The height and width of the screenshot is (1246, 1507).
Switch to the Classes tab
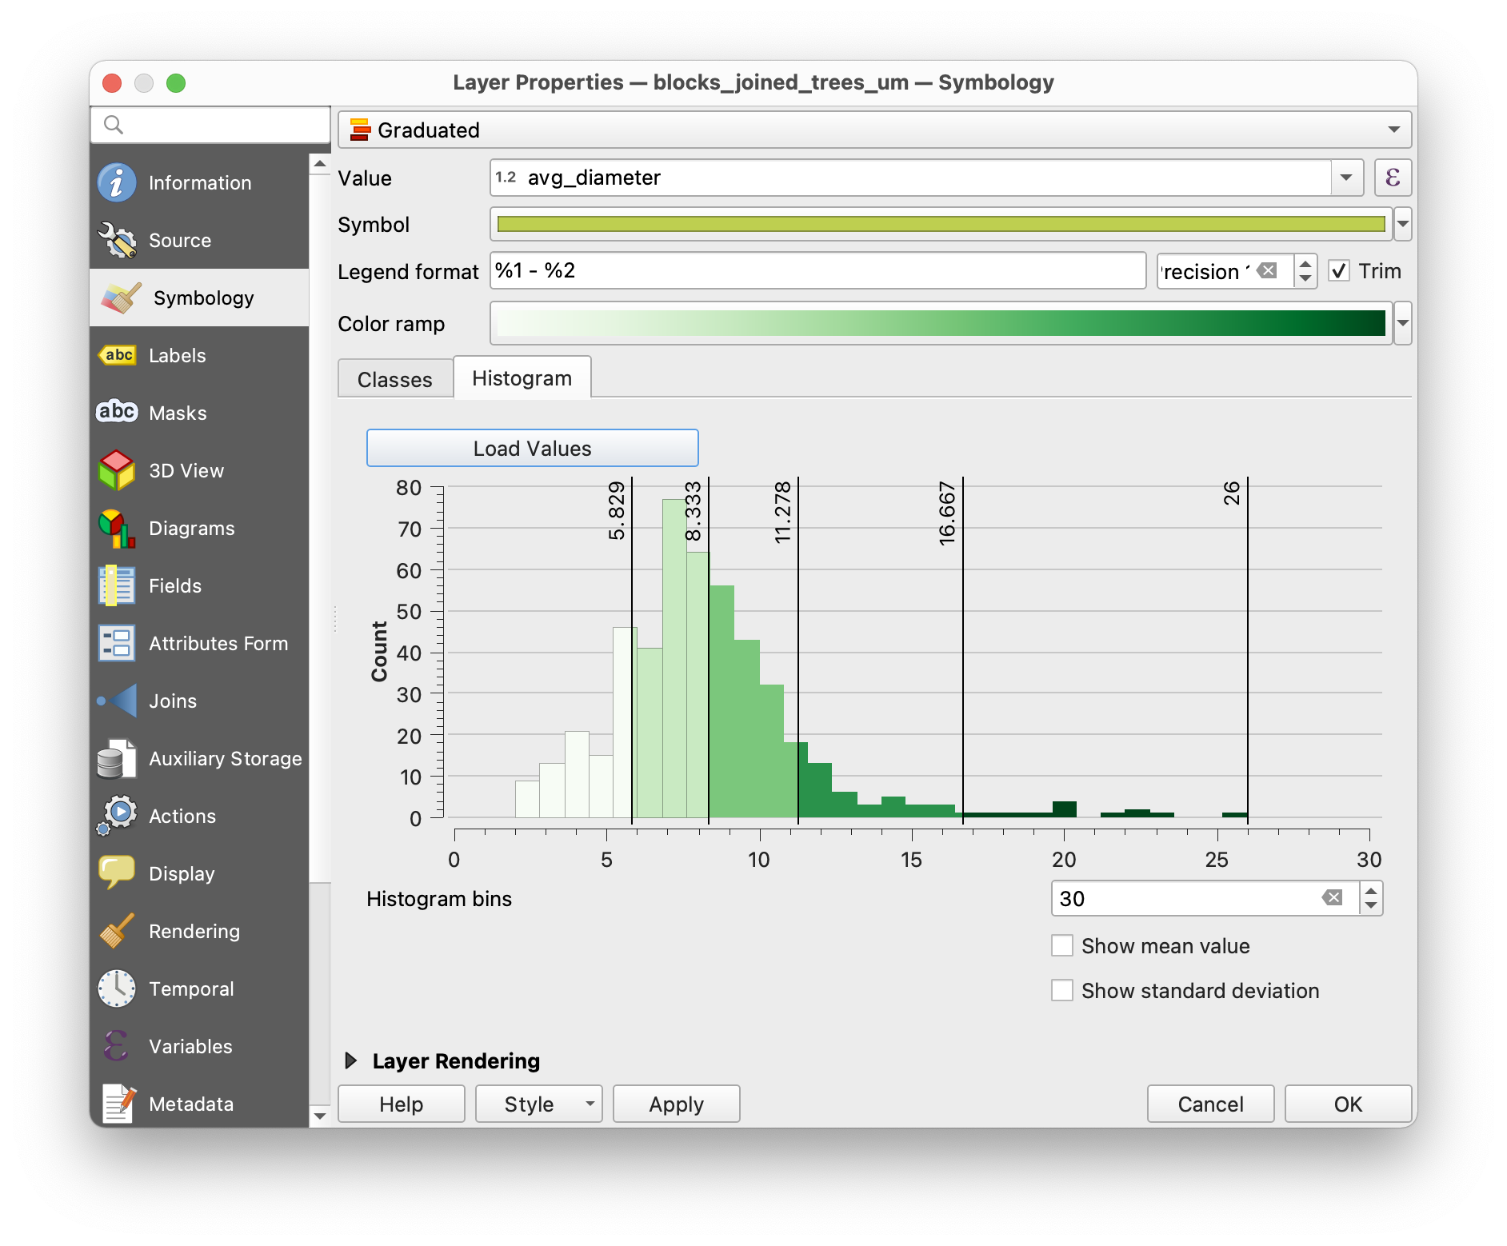click(x=394, y=377)
